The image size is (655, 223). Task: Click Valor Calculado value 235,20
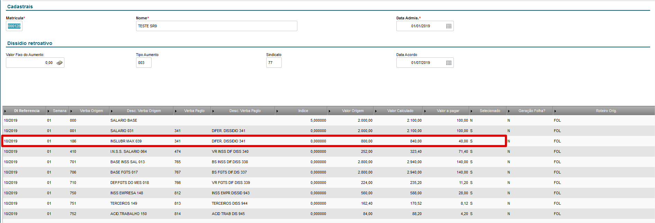(416, 183)
